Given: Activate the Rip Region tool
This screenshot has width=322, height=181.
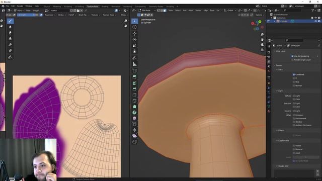Looking at the screenshot, I should (x=134, y=142).
